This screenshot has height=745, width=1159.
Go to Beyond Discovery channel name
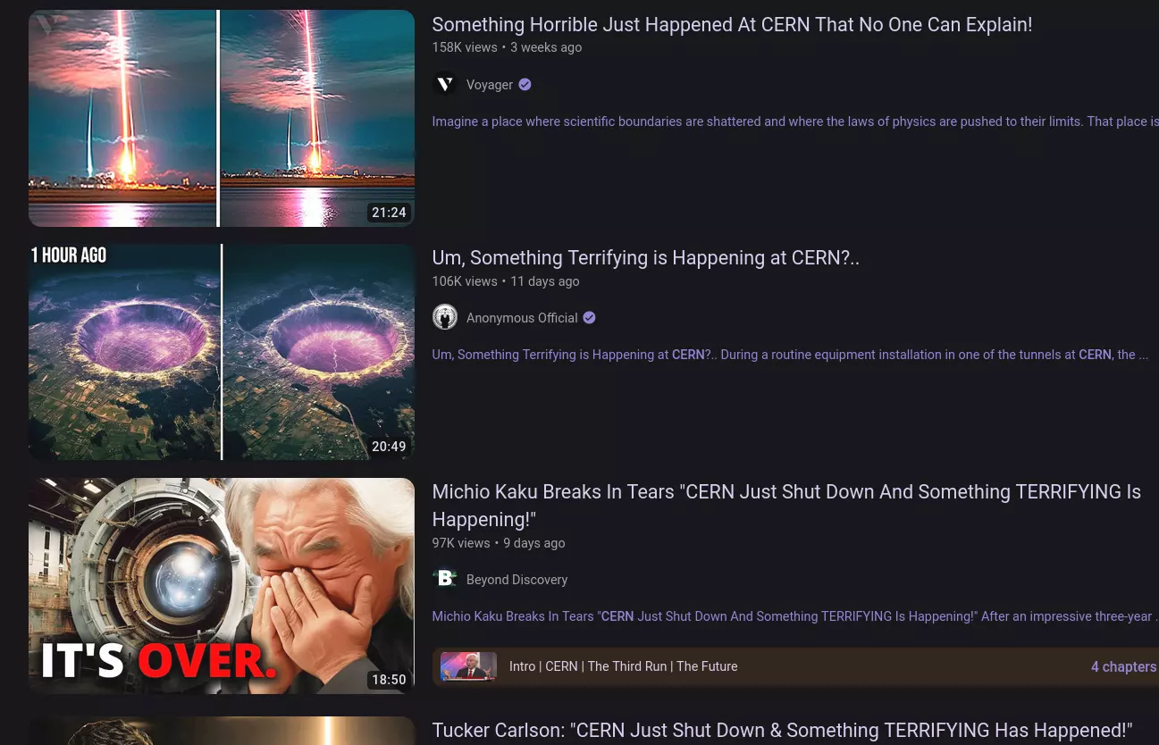517,580
